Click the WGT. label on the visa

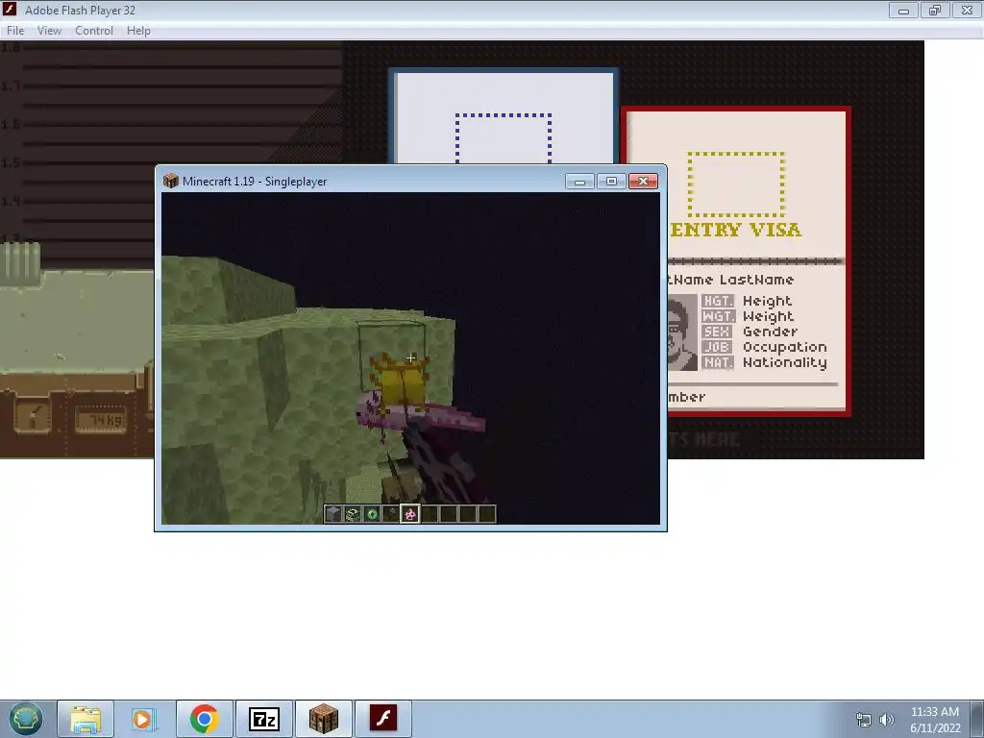pyautogui.click(x=718, y=316)
